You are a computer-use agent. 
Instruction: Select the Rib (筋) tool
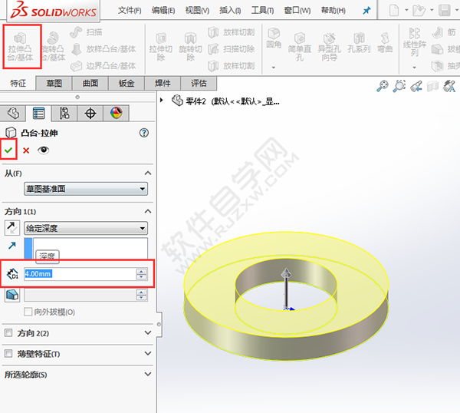tap(444, 32)
